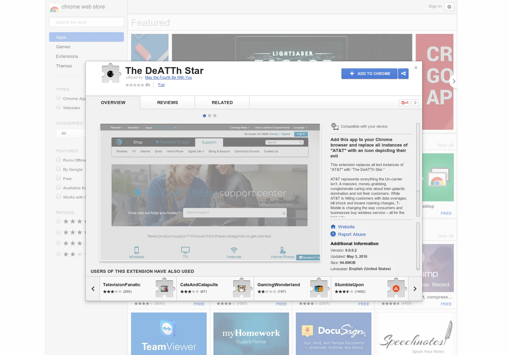
Task: Click the +1 count box showing 0
Action: pyautogui.click(x=415, y=103)
